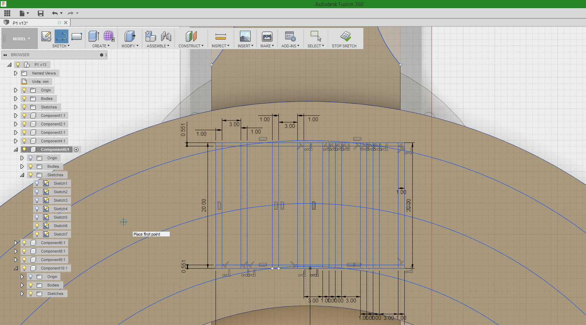Click the Undo arrow
Viewport: 586px width, 325px height.
pyautogui.click(x=55, y=13)
